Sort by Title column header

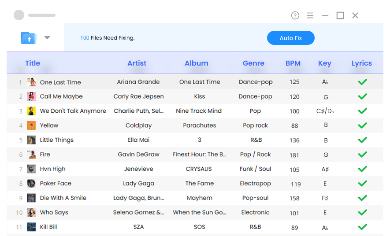click(x=33, y=63)
